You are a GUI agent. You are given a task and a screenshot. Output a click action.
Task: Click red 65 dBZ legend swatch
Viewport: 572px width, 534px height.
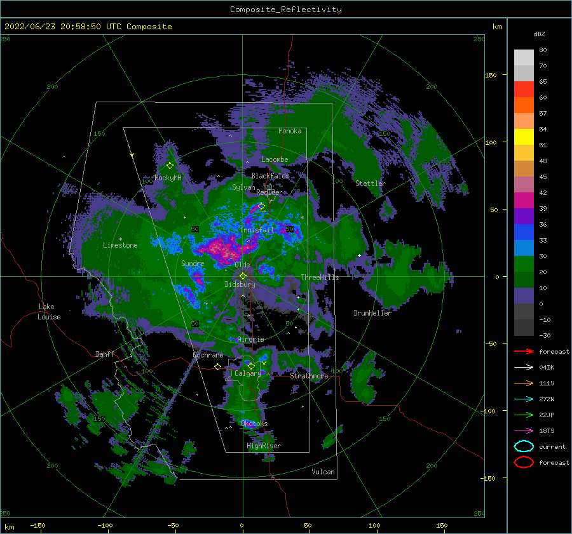pos(524,90)
